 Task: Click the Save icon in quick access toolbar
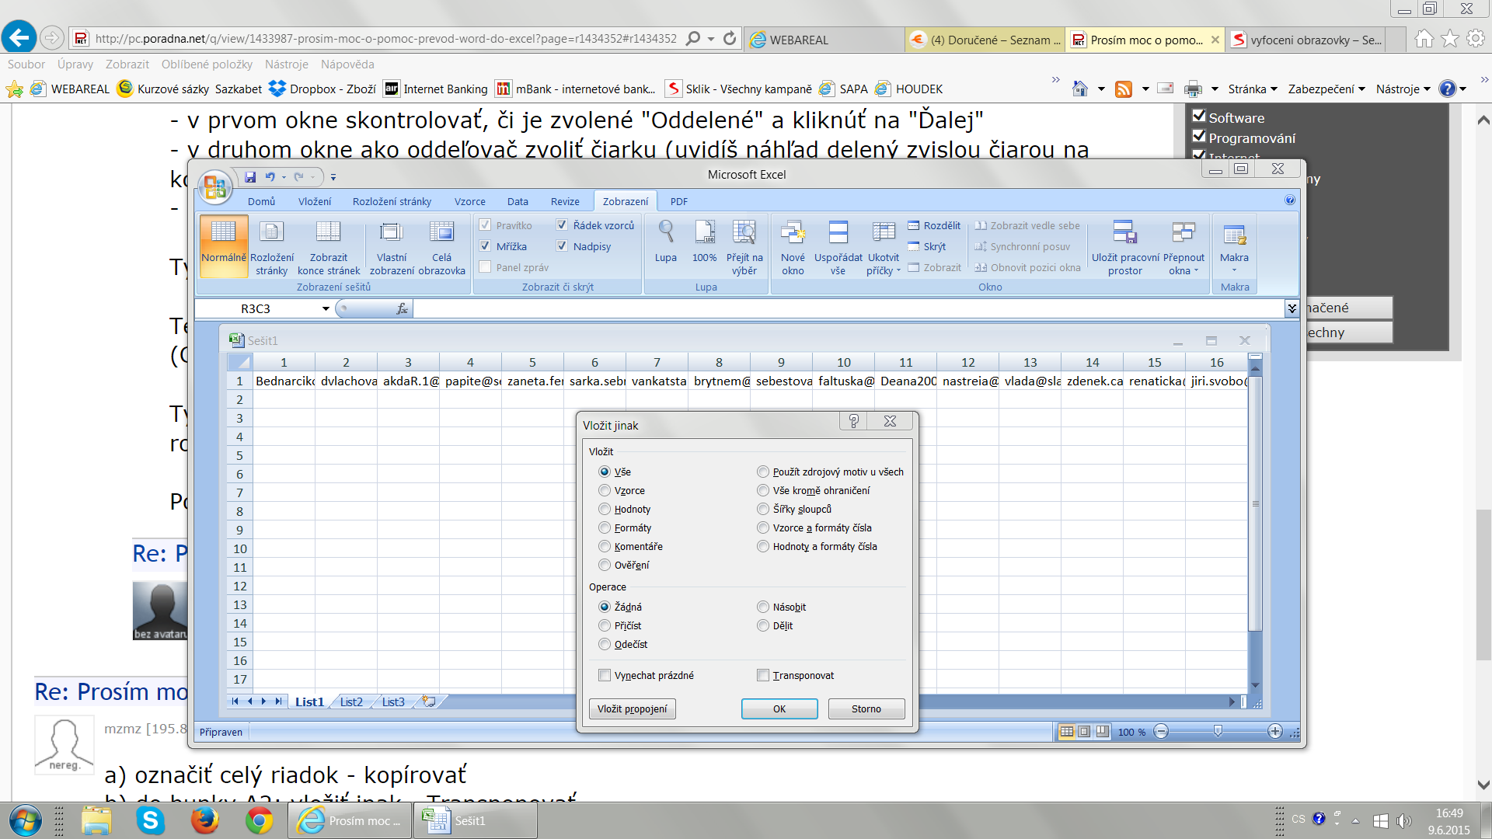click(250, 177)
